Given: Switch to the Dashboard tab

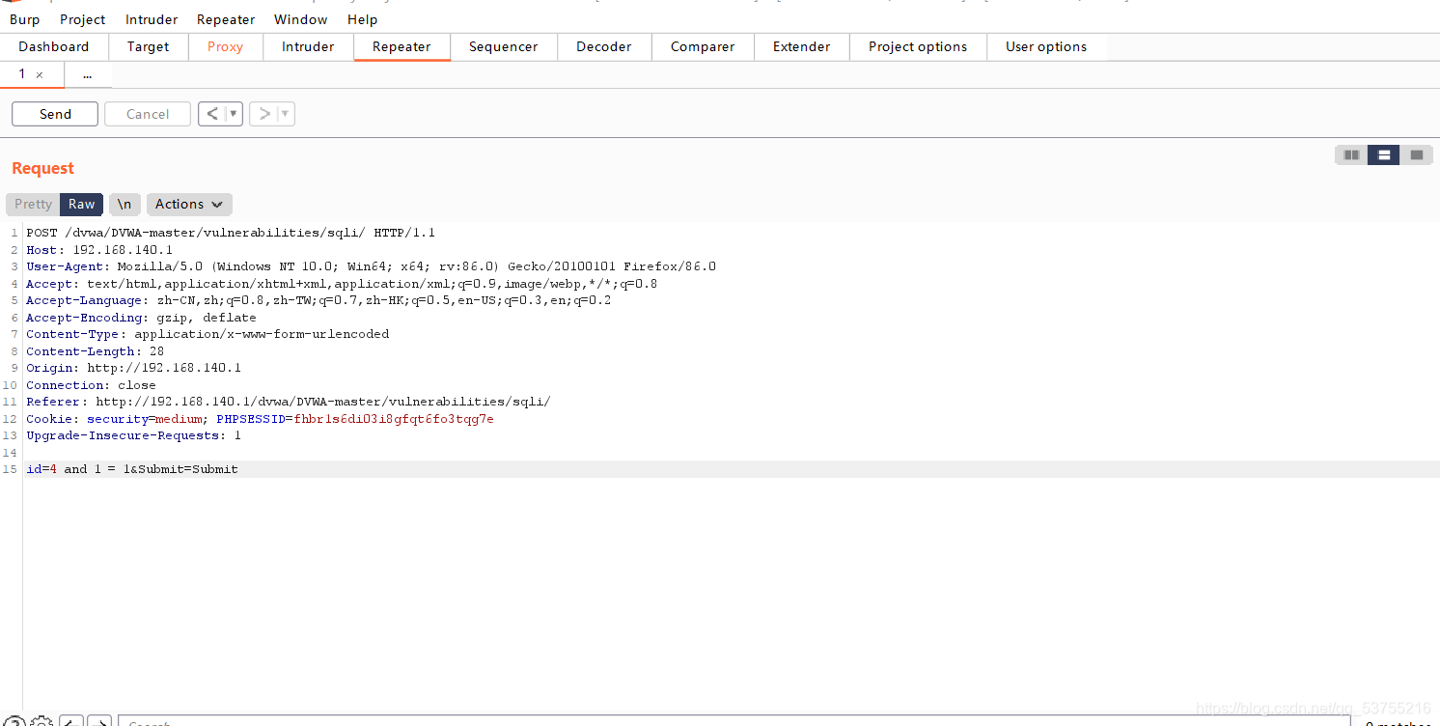Looking at the screenshot, I should (x=53, y=46).
